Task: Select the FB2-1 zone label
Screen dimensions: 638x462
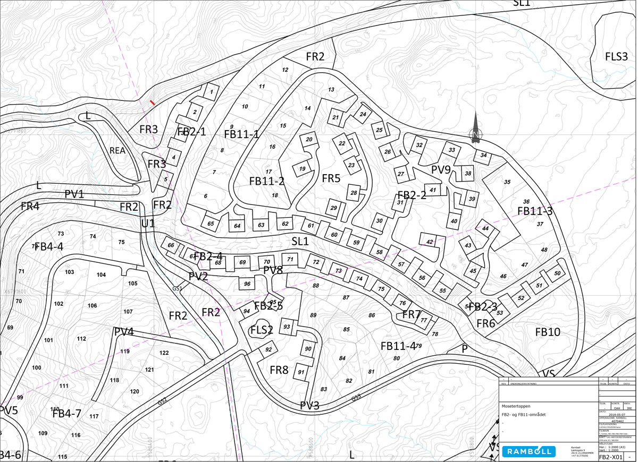Action: click(x=191, y=132)
